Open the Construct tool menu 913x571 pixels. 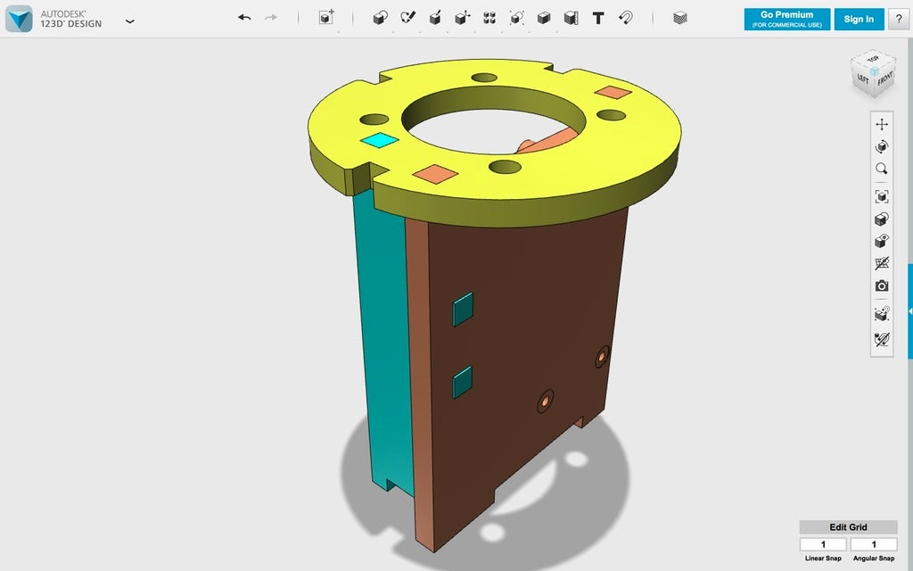[435, 18]
